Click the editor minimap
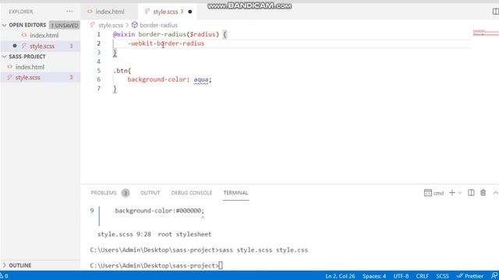The width and height of the screenshot is (499, 280). pos(485,33)
